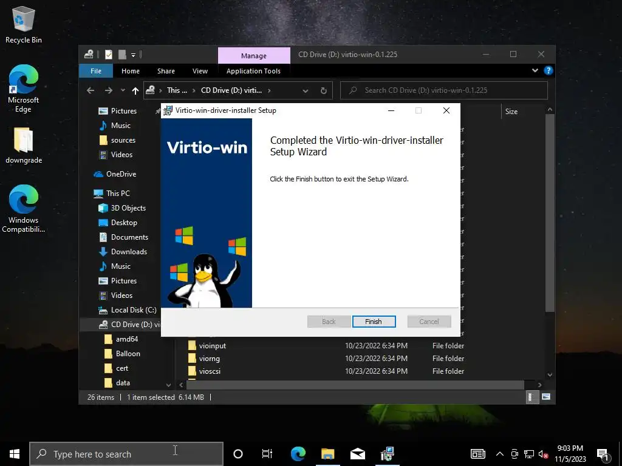Open Task View on taskbar

(267, 454)
